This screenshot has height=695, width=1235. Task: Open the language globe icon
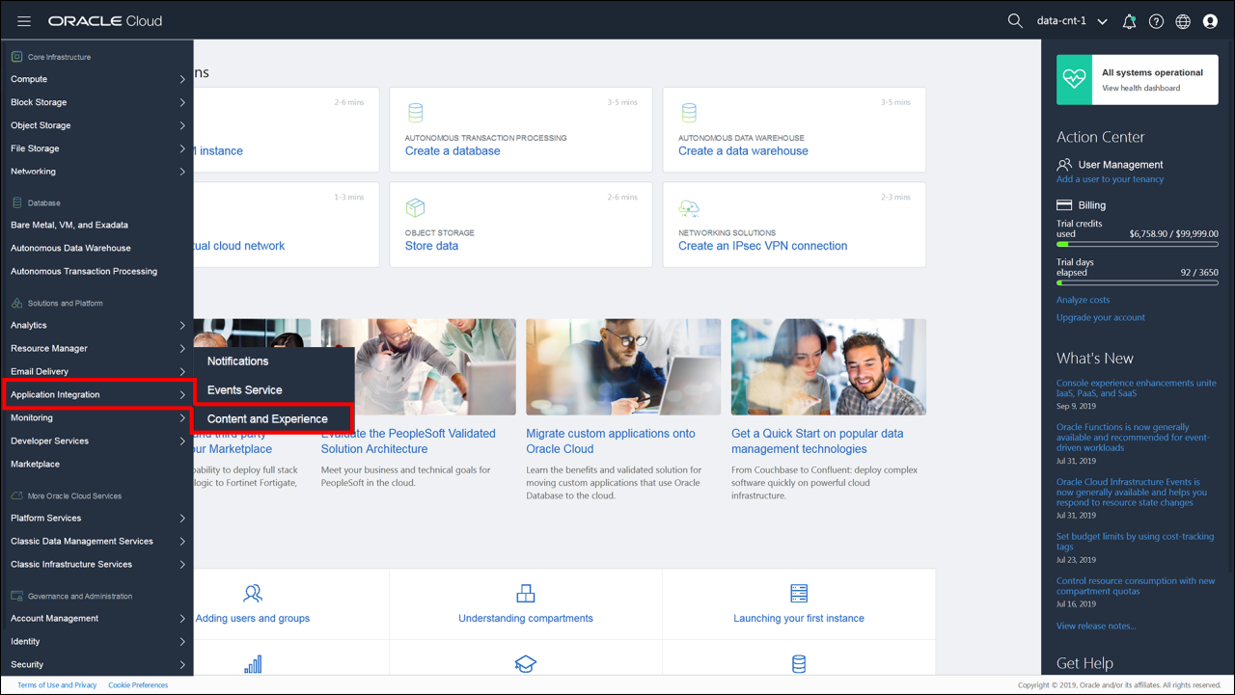click(x=1183, y=21)
